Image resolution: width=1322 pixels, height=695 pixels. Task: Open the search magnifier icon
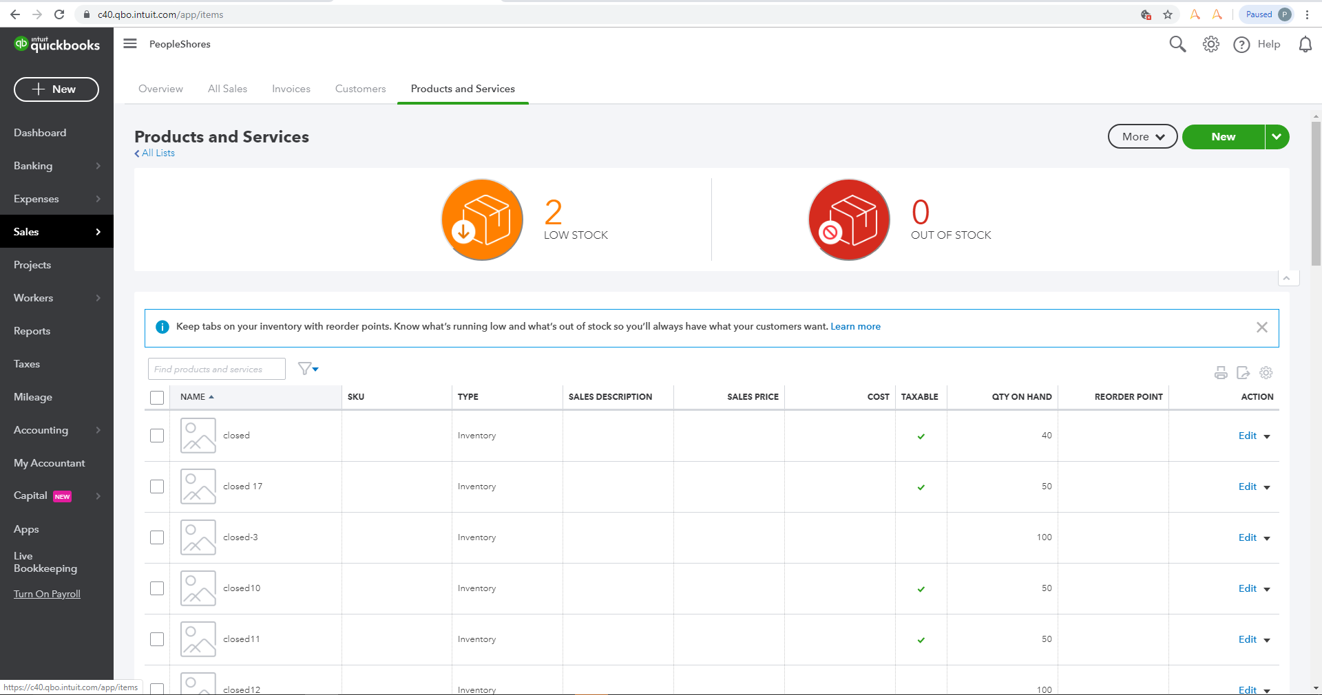tap(1177, 45)
